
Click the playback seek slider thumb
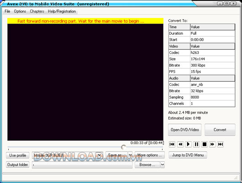123,147
